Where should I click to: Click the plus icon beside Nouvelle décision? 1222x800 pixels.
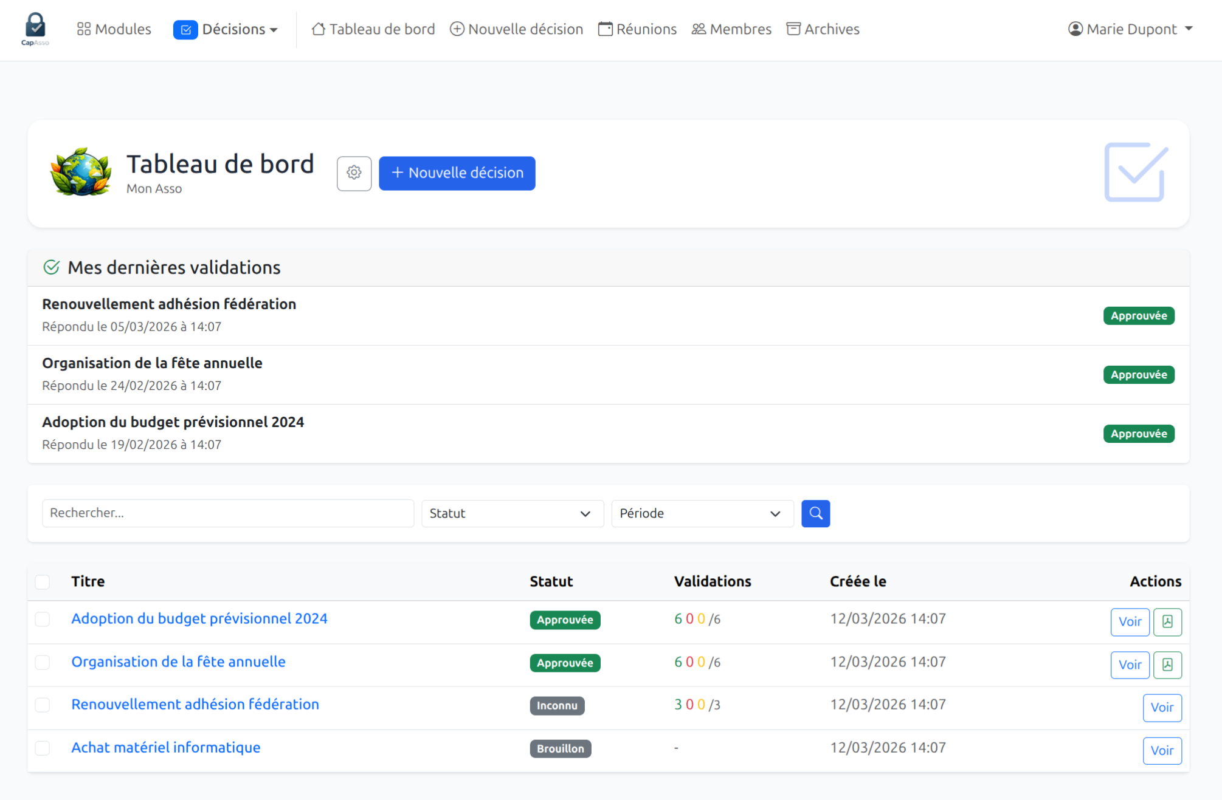point(457,29)
